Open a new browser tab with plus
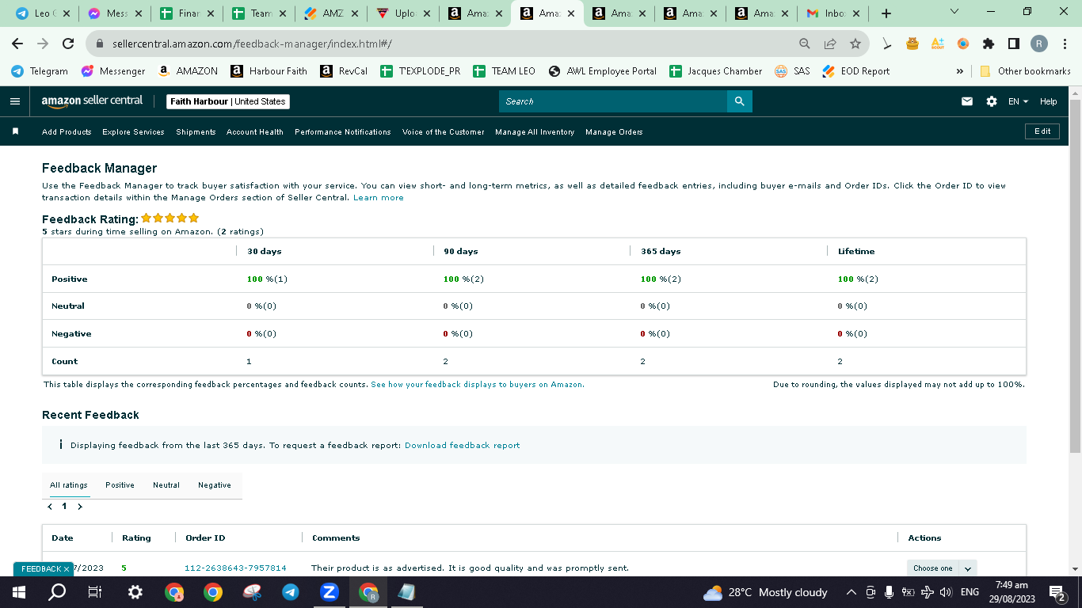The width and height of the screenshot is (1082, 608). 886,13
